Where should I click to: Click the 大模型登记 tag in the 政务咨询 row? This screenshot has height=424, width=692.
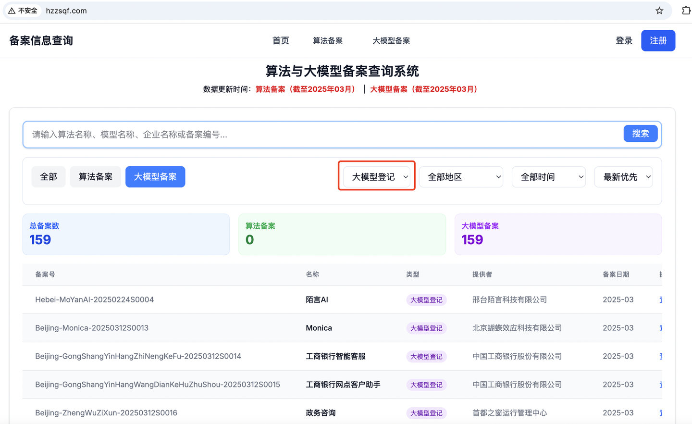click(x=426, y=413)
